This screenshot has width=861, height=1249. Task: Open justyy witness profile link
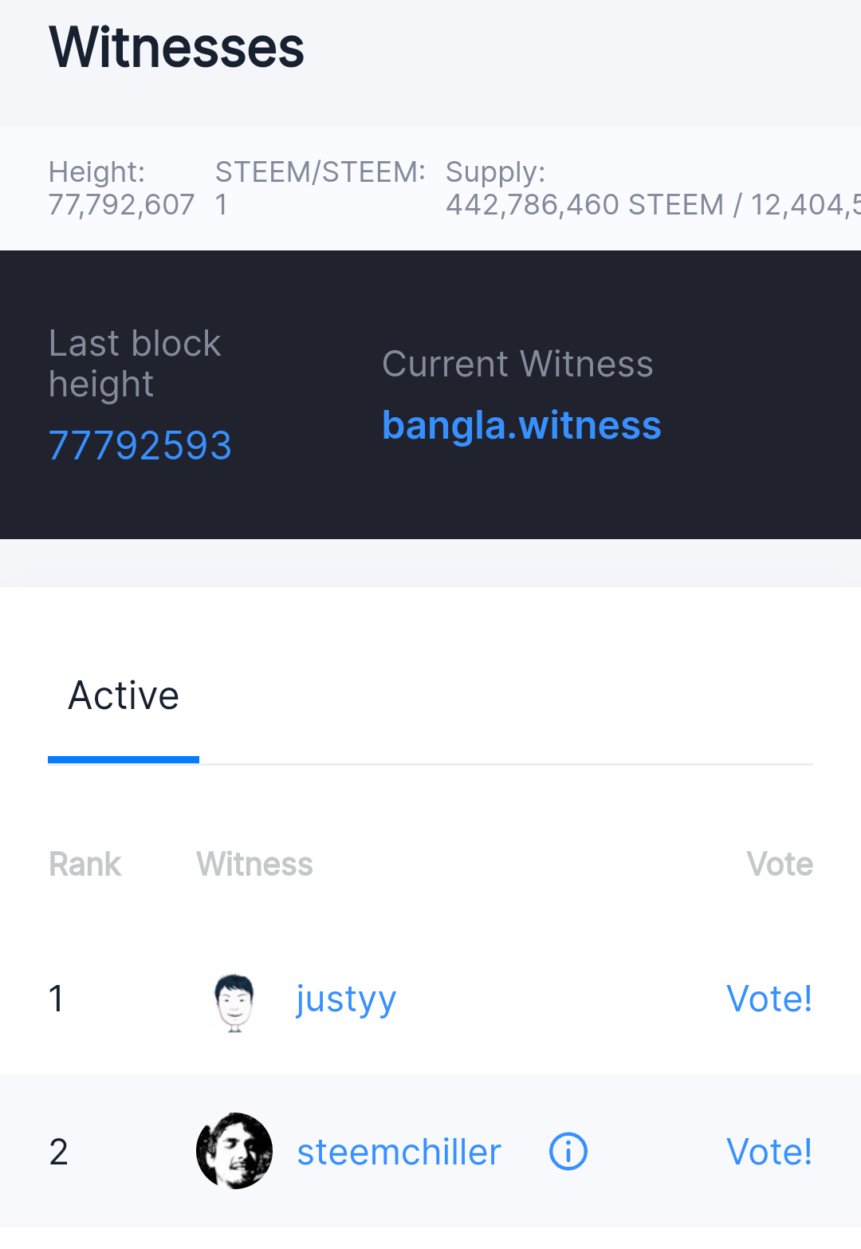[x=346, y=999]
